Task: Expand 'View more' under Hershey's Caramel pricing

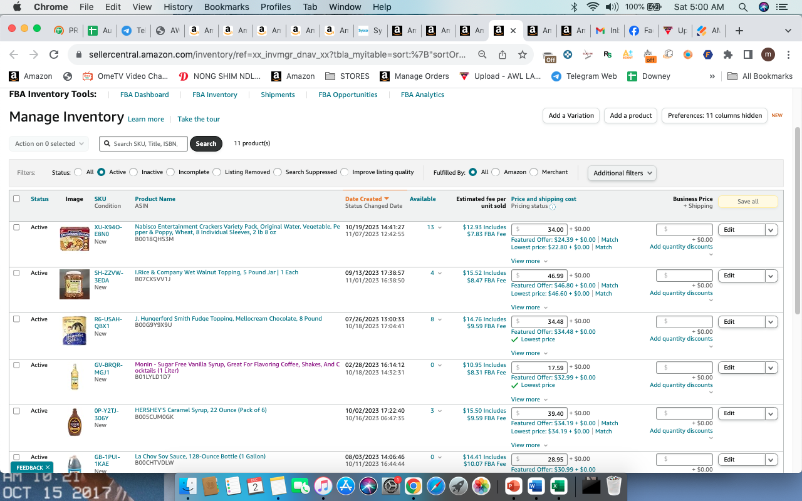Action: [529, 445]
